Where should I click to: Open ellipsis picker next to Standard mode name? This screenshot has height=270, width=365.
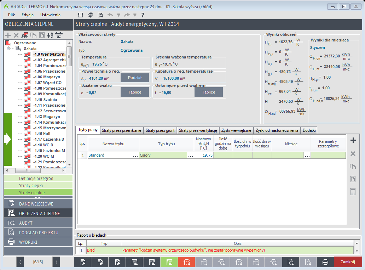pos(135,155)
